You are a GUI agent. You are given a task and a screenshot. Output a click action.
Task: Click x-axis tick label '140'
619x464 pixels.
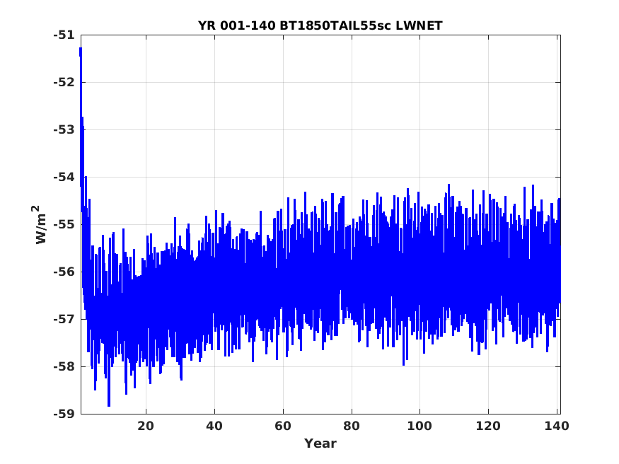click(557, 426)
